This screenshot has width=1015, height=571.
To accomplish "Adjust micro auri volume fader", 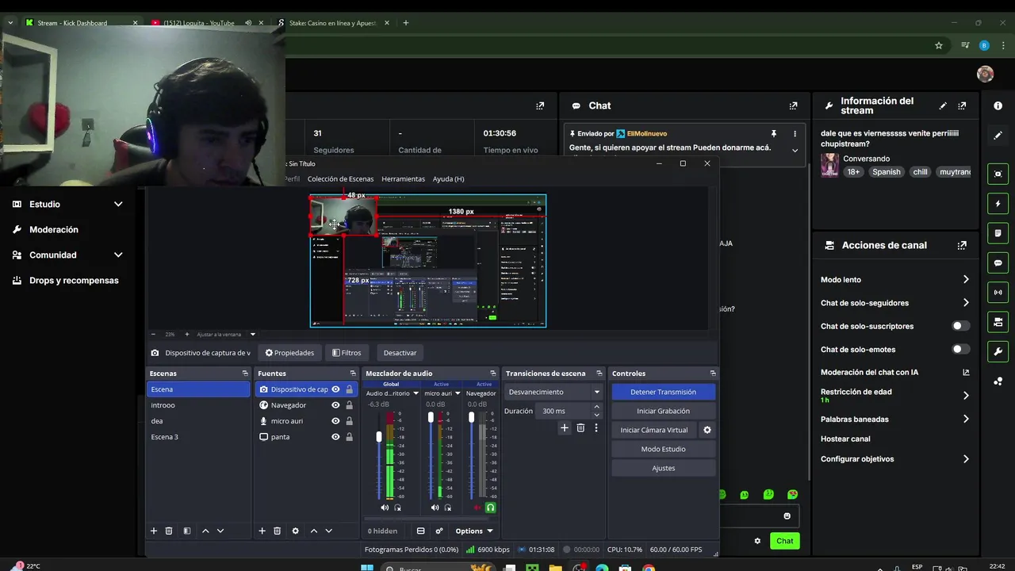I will click(431, 417).
